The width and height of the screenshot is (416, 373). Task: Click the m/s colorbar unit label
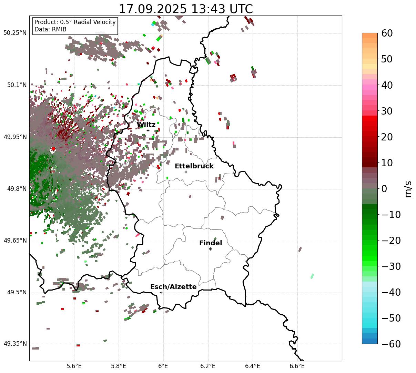tap(408, 188)
